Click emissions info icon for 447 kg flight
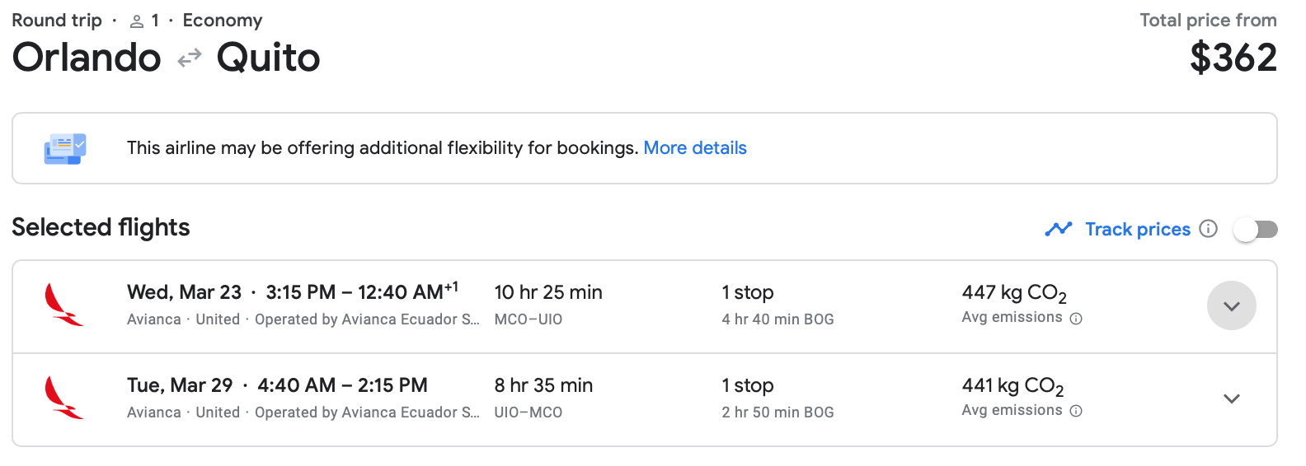1306x466 pixels. (x=1076, y=319)
